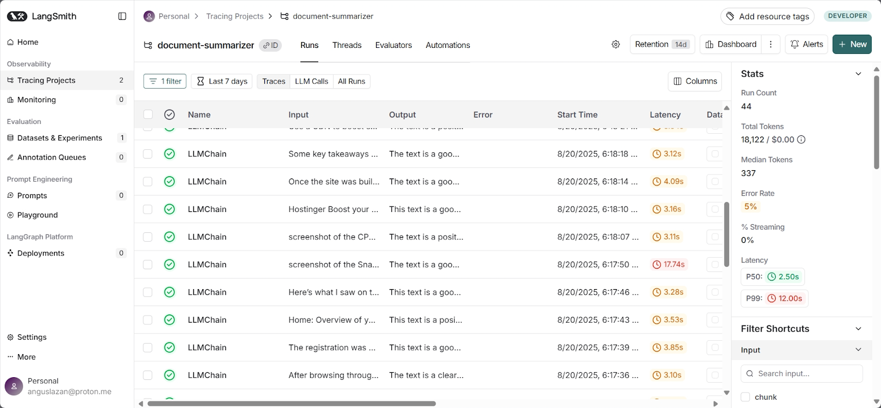This screenshot has width=881, height=408.
Task: Click the horizontal table scrollbar
Action: point(291,404)
